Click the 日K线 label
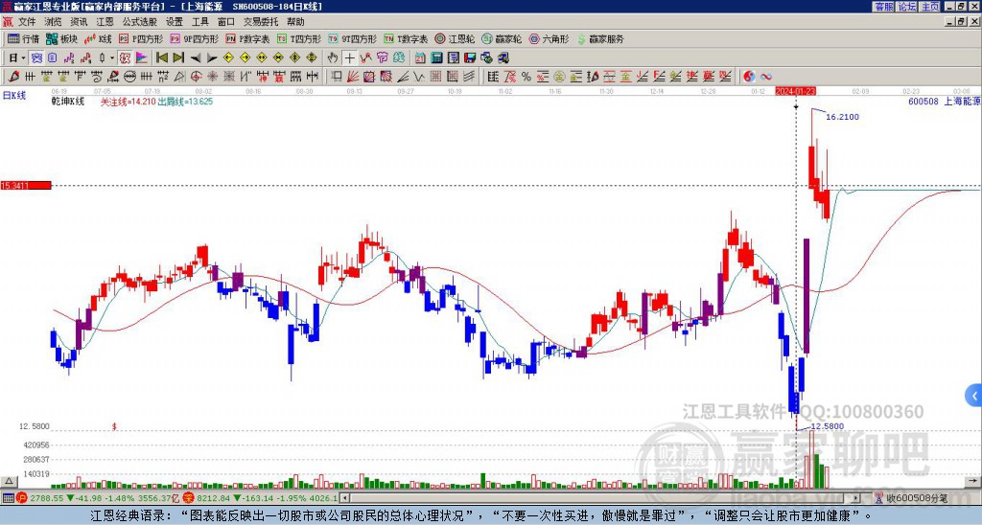Viewport: 982px width, 525px height. [x=13, y=96]
